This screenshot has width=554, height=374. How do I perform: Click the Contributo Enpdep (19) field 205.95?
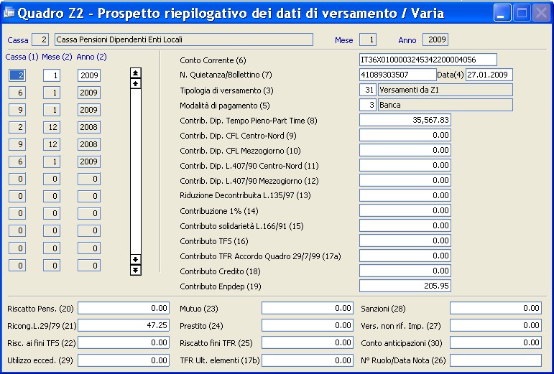[405, 286]
